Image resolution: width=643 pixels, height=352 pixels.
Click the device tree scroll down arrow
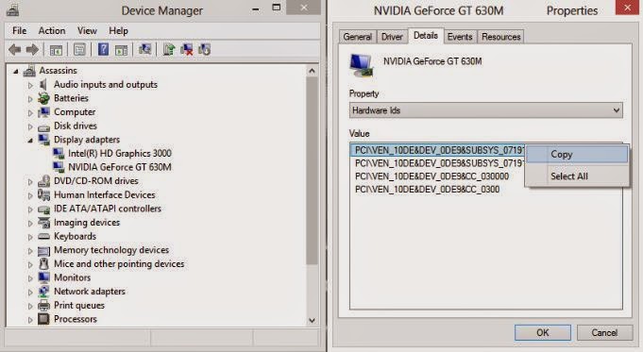[312, 320]
